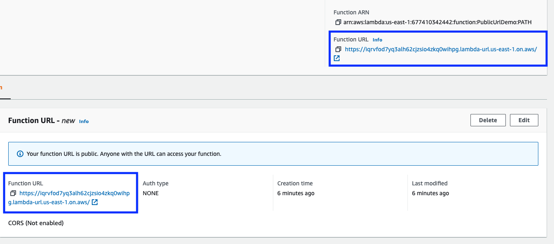Open the Info link next to 'Function URL - new'
This screenshot has height=244, width=554.
(x=84, y=121)
